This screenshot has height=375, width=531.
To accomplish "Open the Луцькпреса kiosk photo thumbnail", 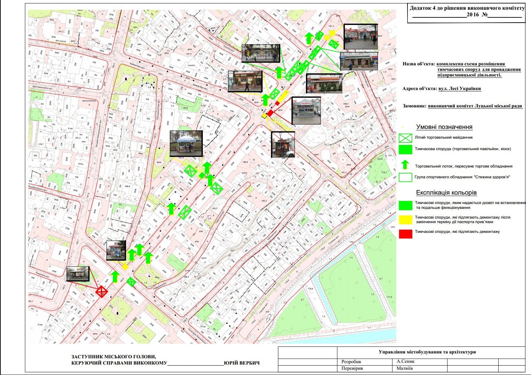I will (x=306, y=111).
